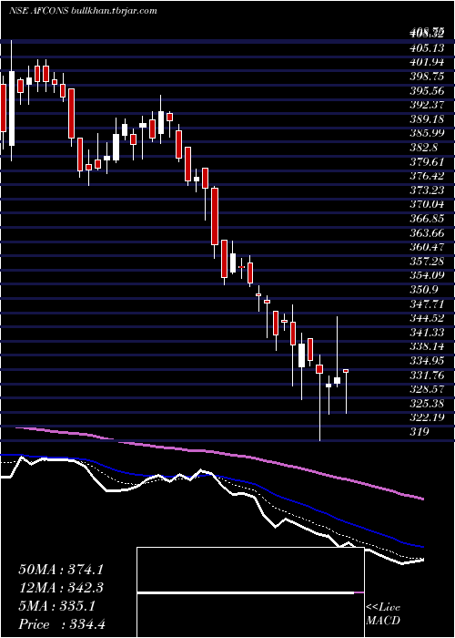Click the 401.94 price axis label

pos(426,63)
